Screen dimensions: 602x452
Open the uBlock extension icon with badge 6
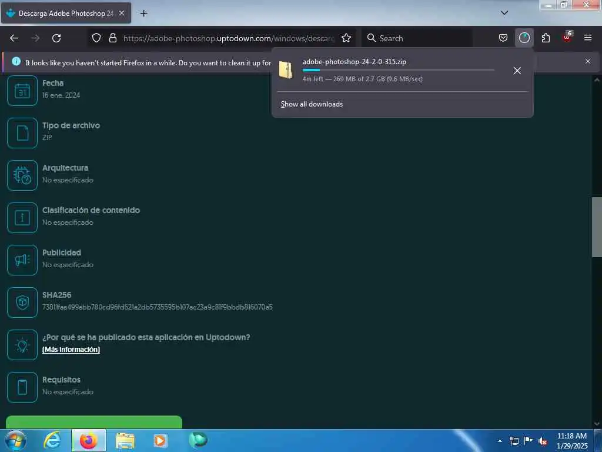point(567,37)
